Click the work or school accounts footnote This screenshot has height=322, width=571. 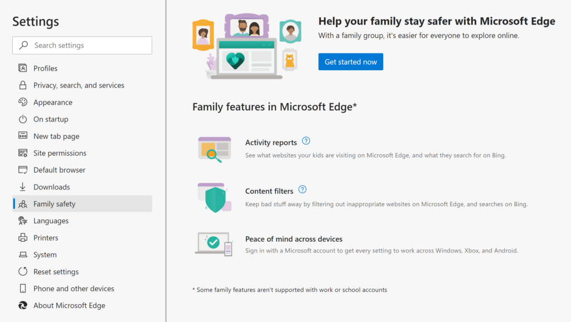coord(289,290)
